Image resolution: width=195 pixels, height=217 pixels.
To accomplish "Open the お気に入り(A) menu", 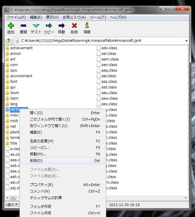I will pos(74,17).
